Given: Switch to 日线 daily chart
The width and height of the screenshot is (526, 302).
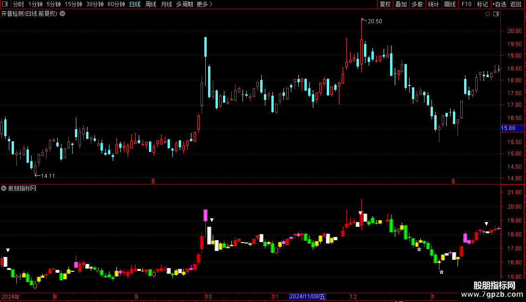Looking at the screenshot, I should [x=135, y=4].
